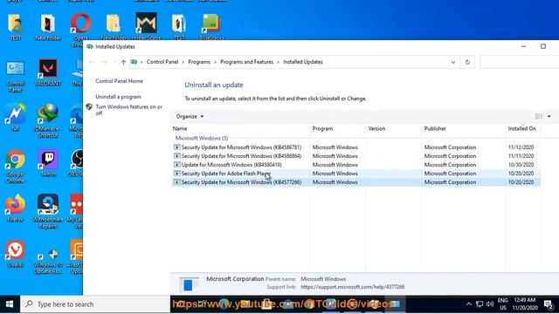Click the taskbar Type here to search box
This screenshot has height=314, width=559.
[95, 304]
